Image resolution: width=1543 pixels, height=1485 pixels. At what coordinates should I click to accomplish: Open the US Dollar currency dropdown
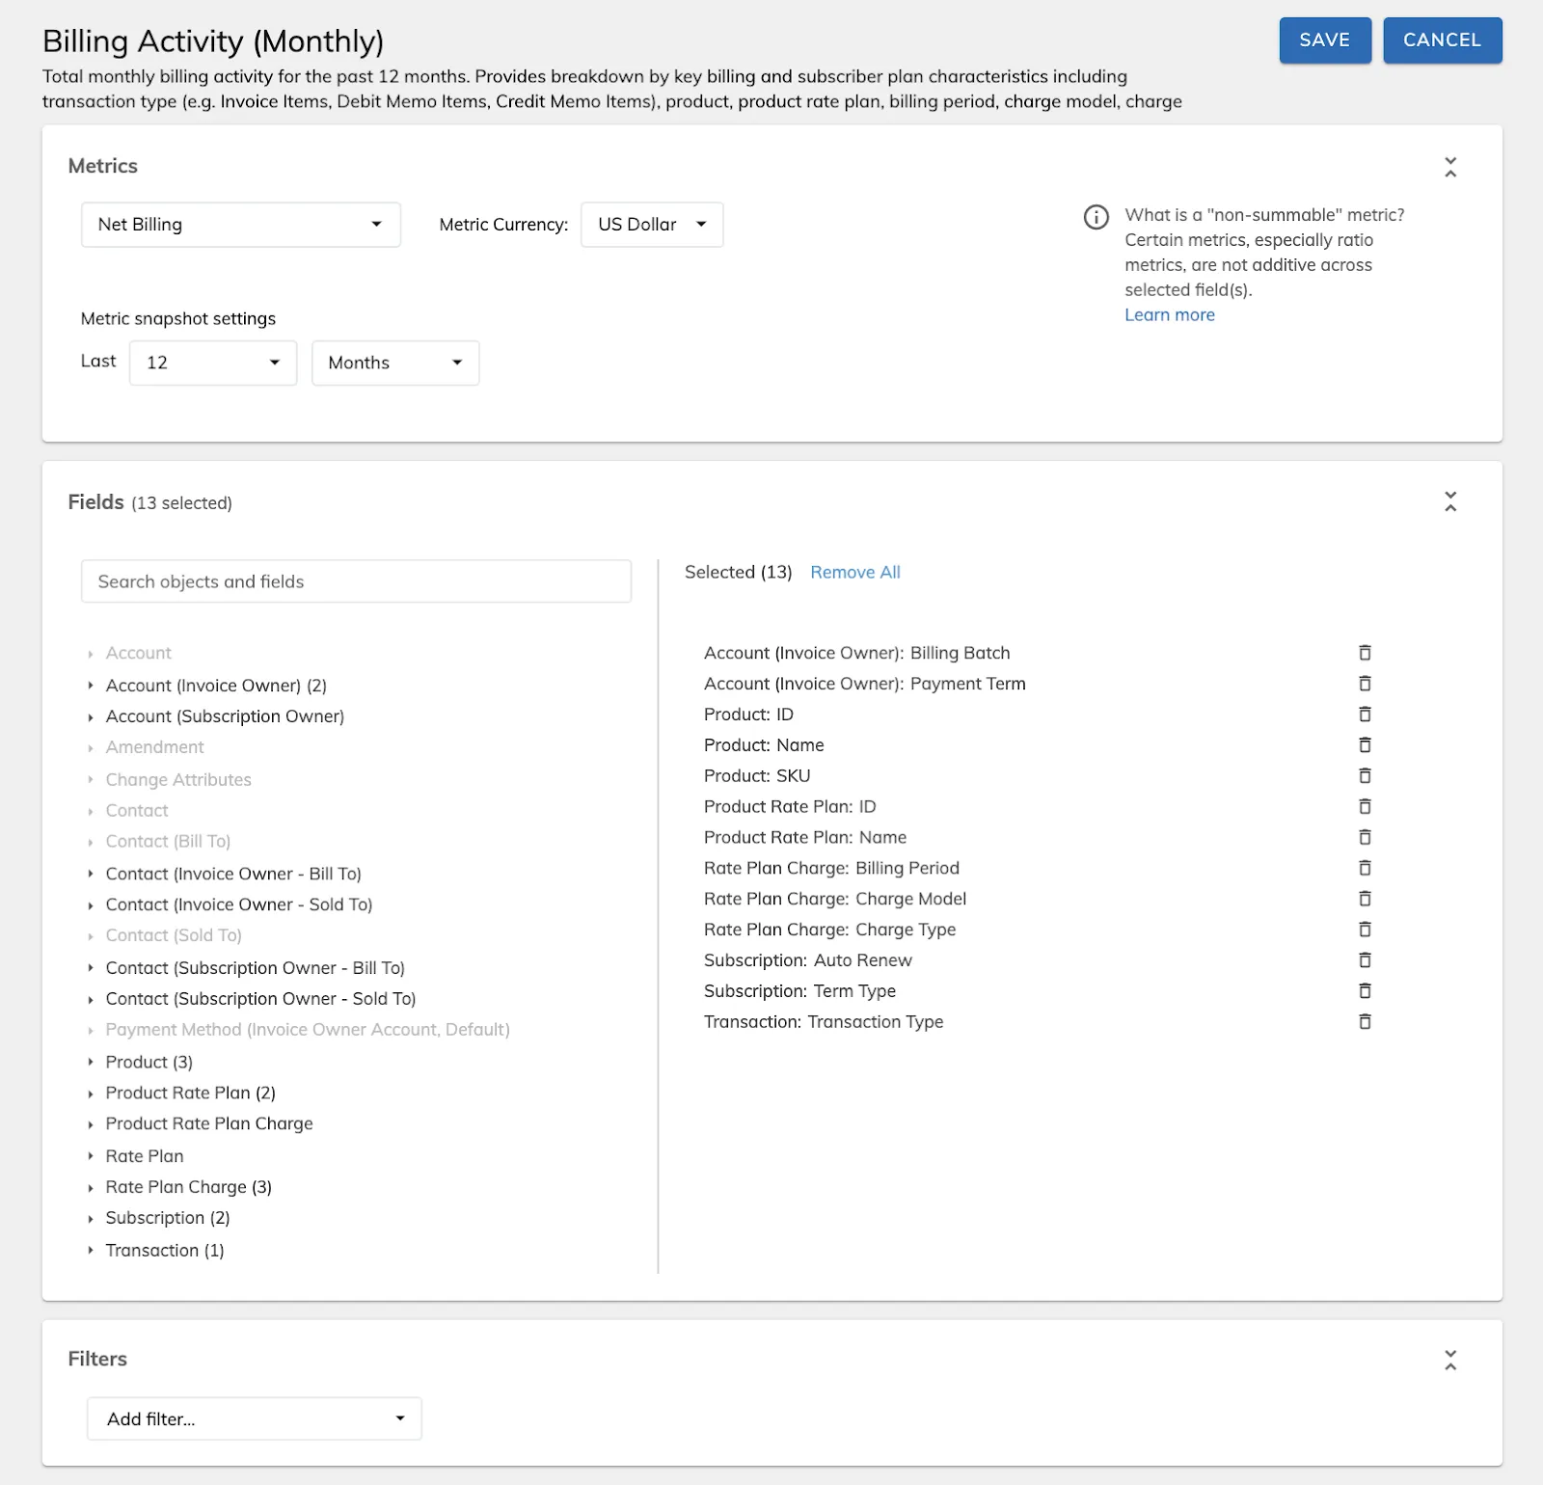pyautogui.click(x=652, y=225)
